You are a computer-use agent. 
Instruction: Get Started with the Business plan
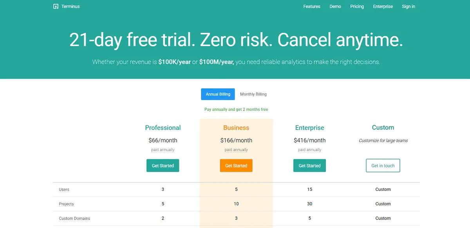coord(236,165)
